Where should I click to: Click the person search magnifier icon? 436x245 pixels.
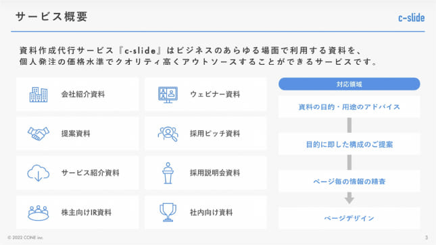pyautogui.click(x=168, y=134)
